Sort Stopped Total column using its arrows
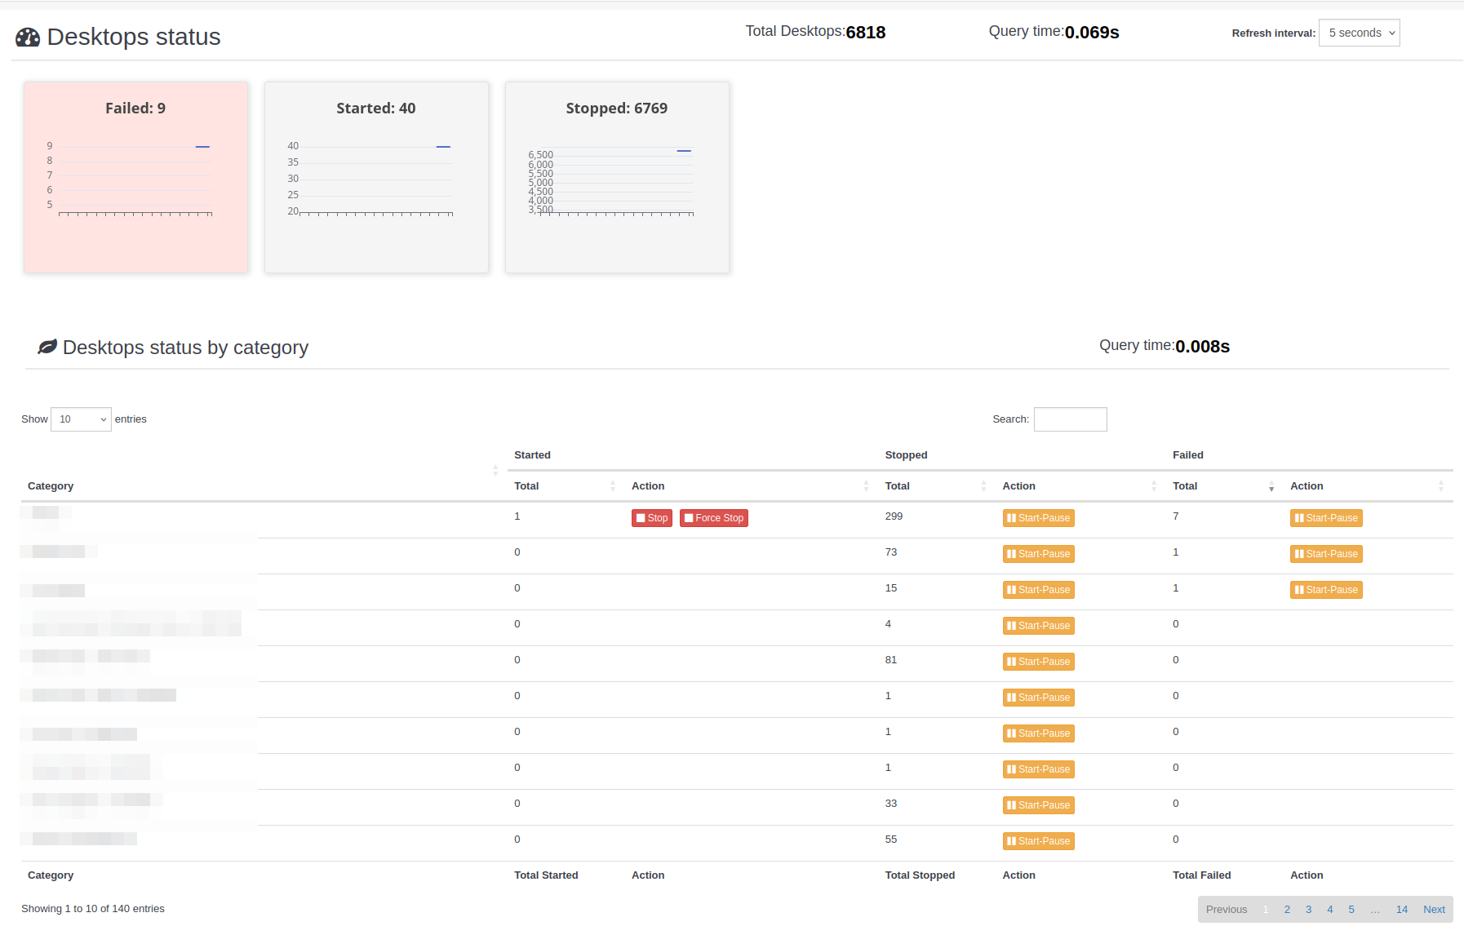 coord(983,486)
